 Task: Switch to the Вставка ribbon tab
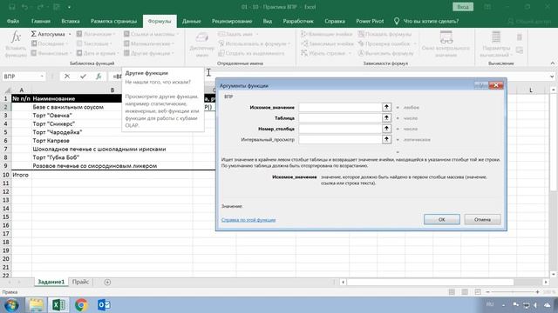[x=70, y=21]
